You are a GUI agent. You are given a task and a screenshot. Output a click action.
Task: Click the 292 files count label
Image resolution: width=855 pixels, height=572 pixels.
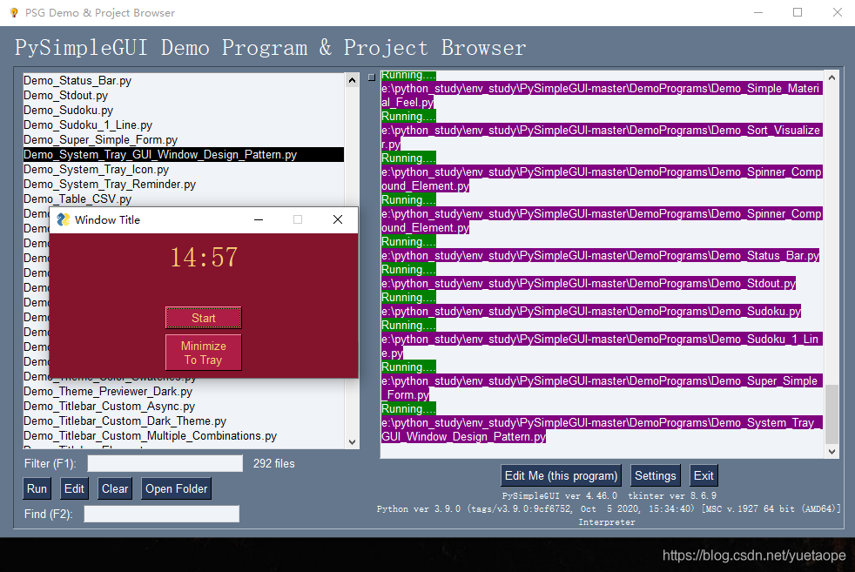click(x=273, y=463)
